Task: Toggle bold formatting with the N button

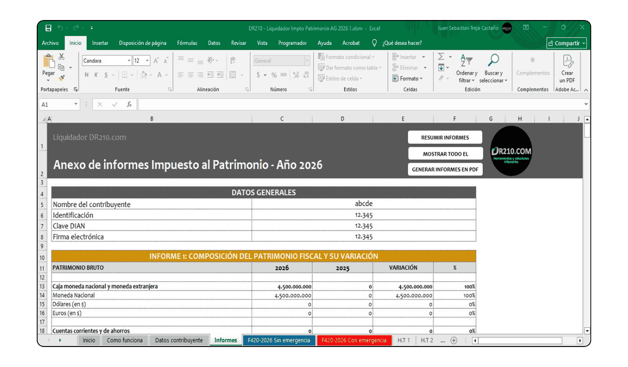Action: point(86,74)
